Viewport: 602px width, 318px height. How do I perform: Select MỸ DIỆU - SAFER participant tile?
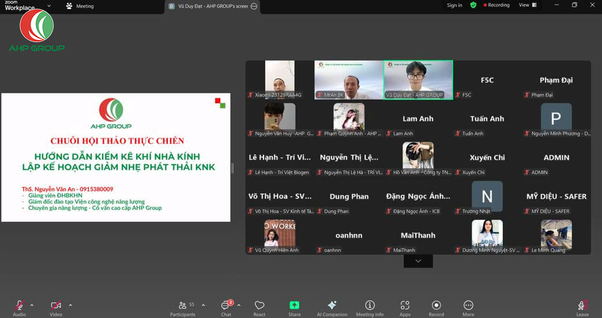point(556,196)
